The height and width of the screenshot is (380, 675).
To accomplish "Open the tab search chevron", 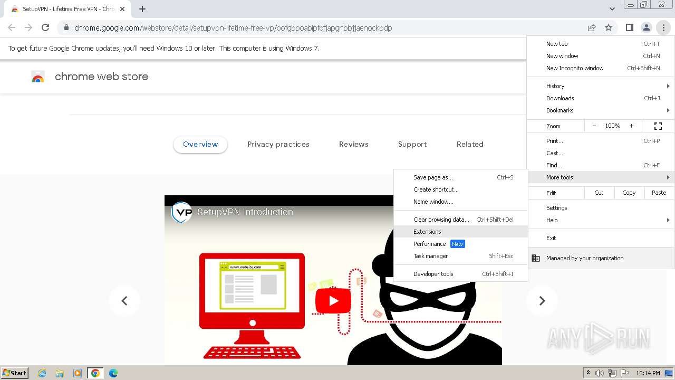I will point(612,9).
